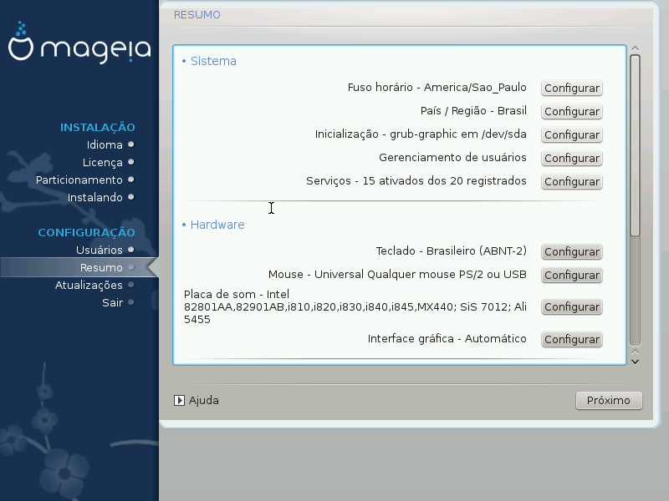Configure Teclado Brasileiro (ABNT-2)

[x=572, y=252]
